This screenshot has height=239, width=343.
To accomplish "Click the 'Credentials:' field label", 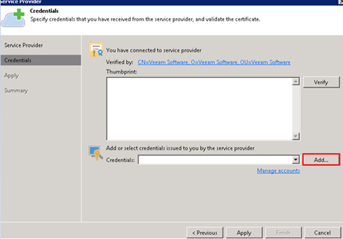I will pyautogui.click(x=120, y=160).
